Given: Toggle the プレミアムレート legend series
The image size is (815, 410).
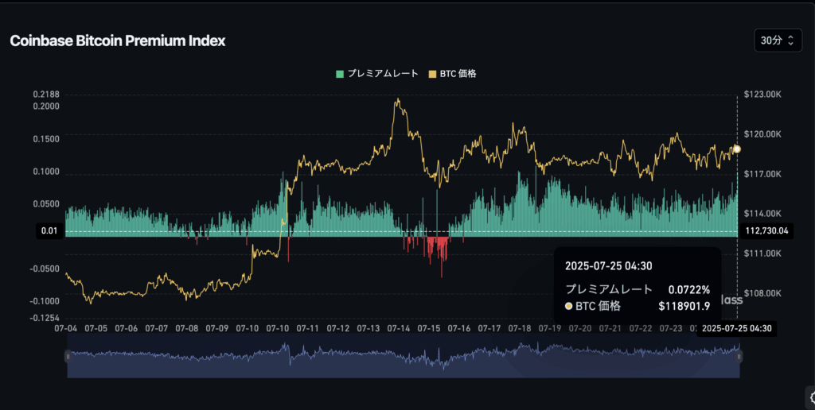Looking at the screenshot, I should (376, 74).
